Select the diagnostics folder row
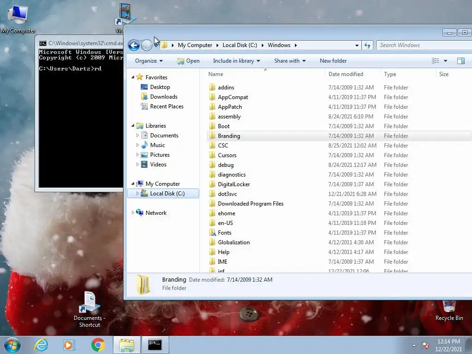Viewport: 472px width, 354px height. pos(339,175)
